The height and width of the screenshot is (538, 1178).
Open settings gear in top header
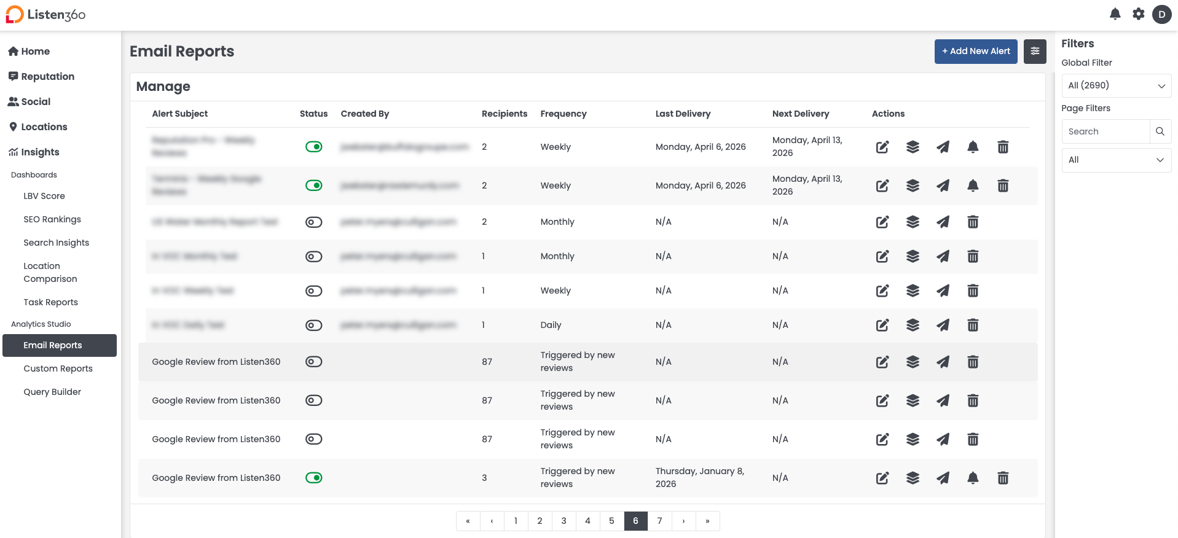[x=1138, y=14]
